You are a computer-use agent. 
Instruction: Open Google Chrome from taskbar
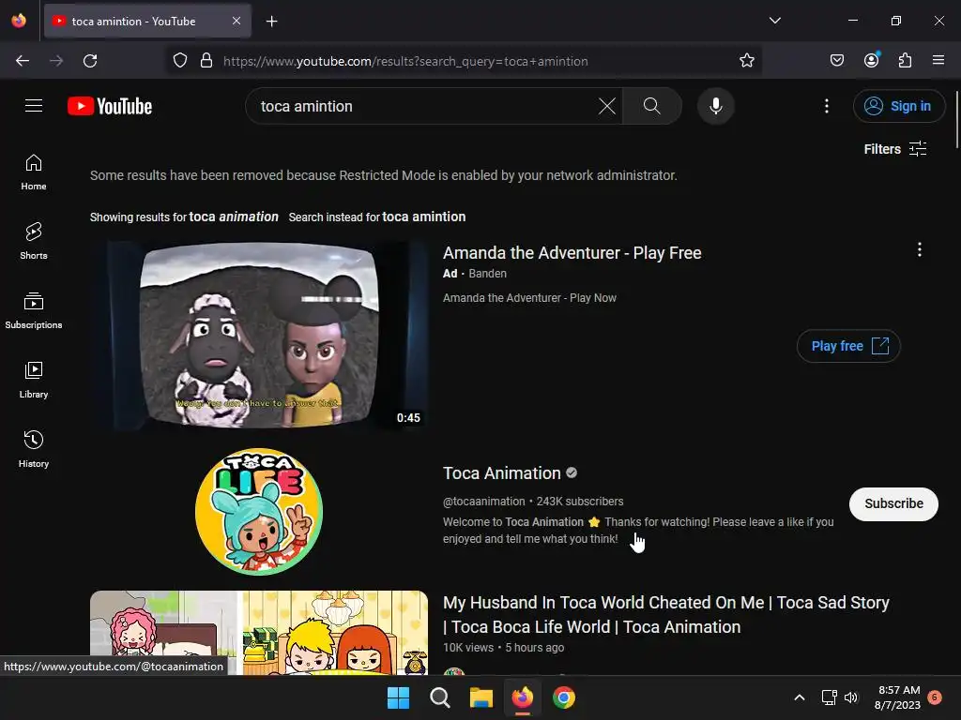(x=564, y=697)
